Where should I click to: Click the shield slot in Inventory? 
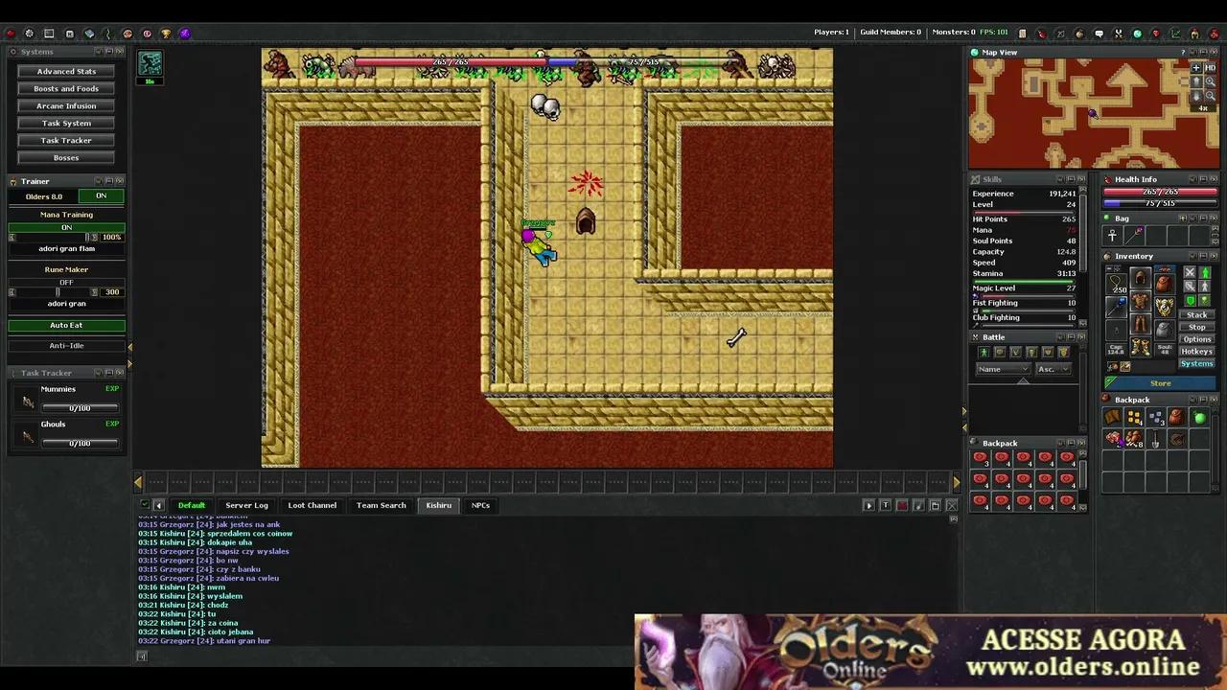point(1165,307)
